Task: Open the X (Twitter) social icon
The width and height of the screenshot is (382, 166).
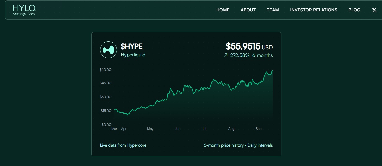Action: [x=374, y=10]
